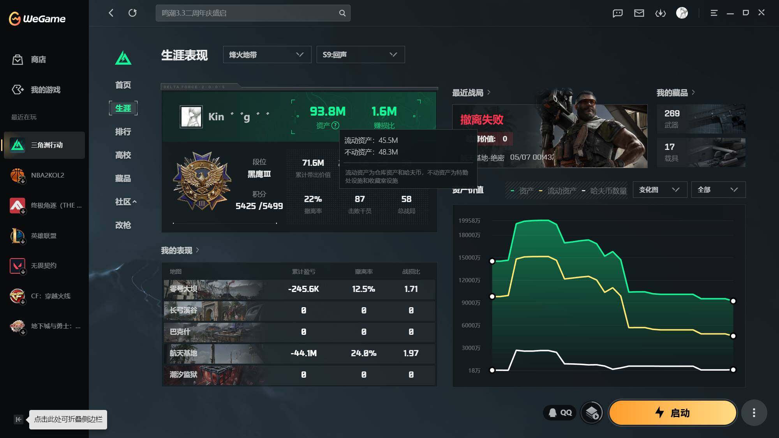Collapse the sidebar with arrow icon
Screen dimensions: 779x438
[18, 419]
